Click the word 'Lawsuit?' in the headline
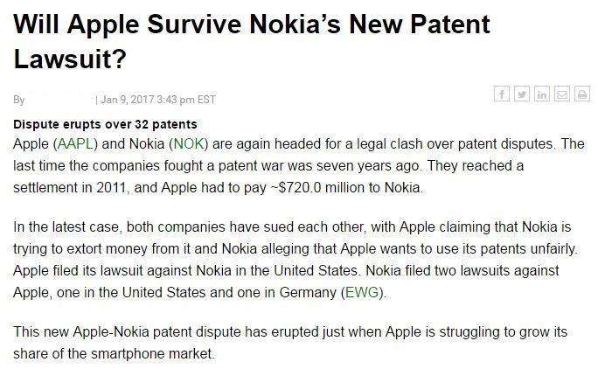Screen dimensions: 598x376 tap(70, 59)
